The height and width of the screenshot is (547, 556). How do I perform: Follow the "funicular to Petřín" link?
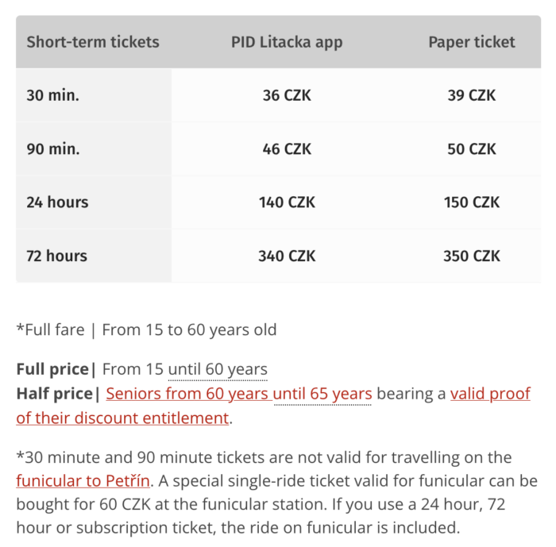tap(83, 481)
